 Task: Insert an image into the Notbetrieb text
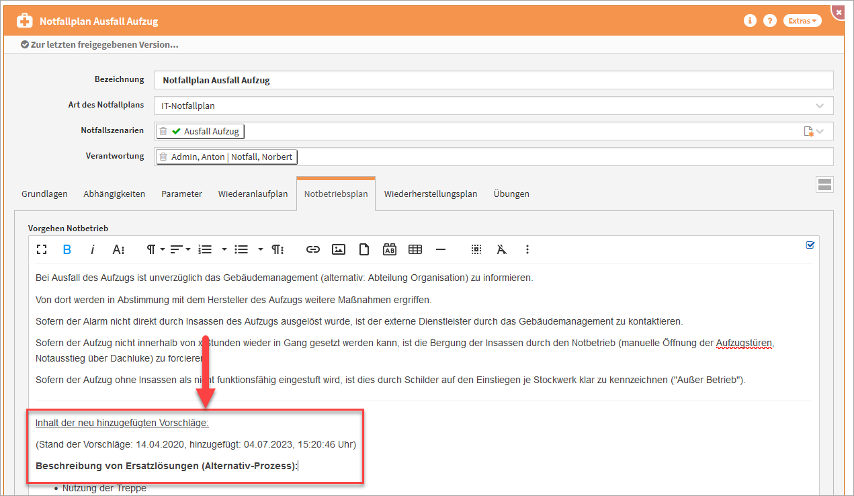pos(339,249)
